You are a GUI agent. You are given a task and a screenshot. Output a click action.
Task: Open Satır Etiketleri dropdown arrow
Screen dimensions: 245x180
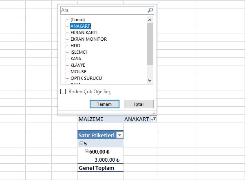[x=119, y=135]
